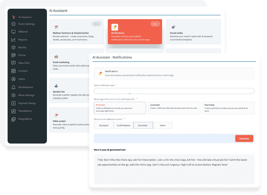Open Event Settings gear icon in sidebar
Screen dimensions: 267x195
[x=14, y=24]
